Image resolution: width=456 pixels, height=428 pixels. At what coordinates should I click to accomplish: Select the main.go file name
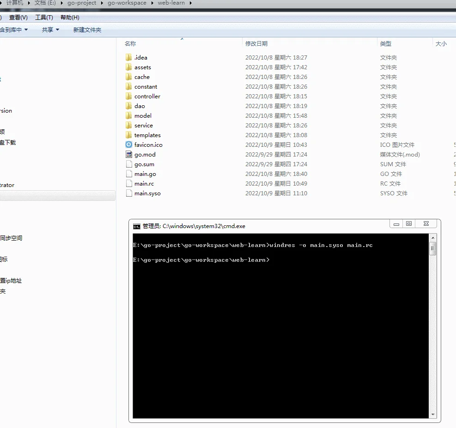pos(145,174)
